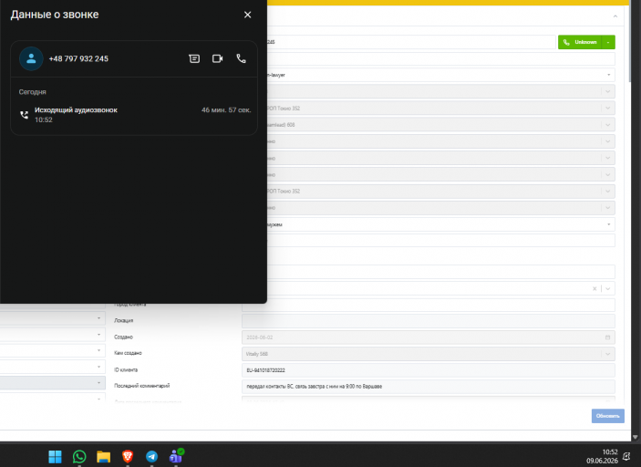
Task: Open the 'Кем создано' Vitaliy 568 dropdown
Action: point(428,354)
